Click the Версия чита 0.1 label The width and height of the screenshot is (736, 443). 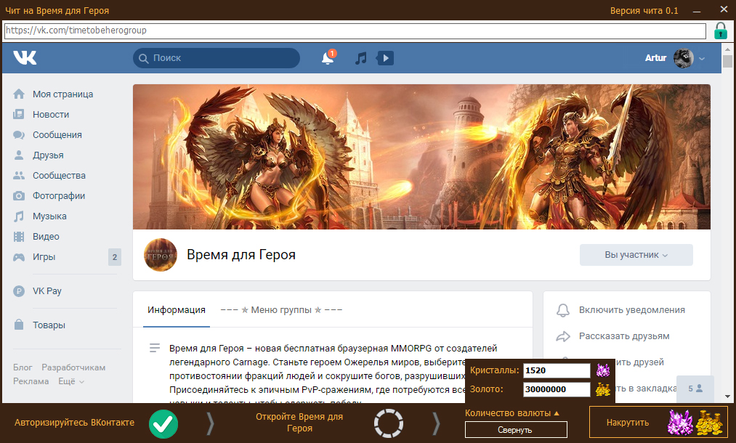coord(644,10)
